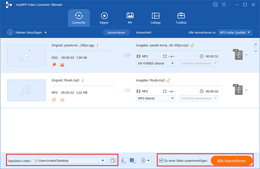Cut Musik.mp3 with scissors icon

(62, 100)
